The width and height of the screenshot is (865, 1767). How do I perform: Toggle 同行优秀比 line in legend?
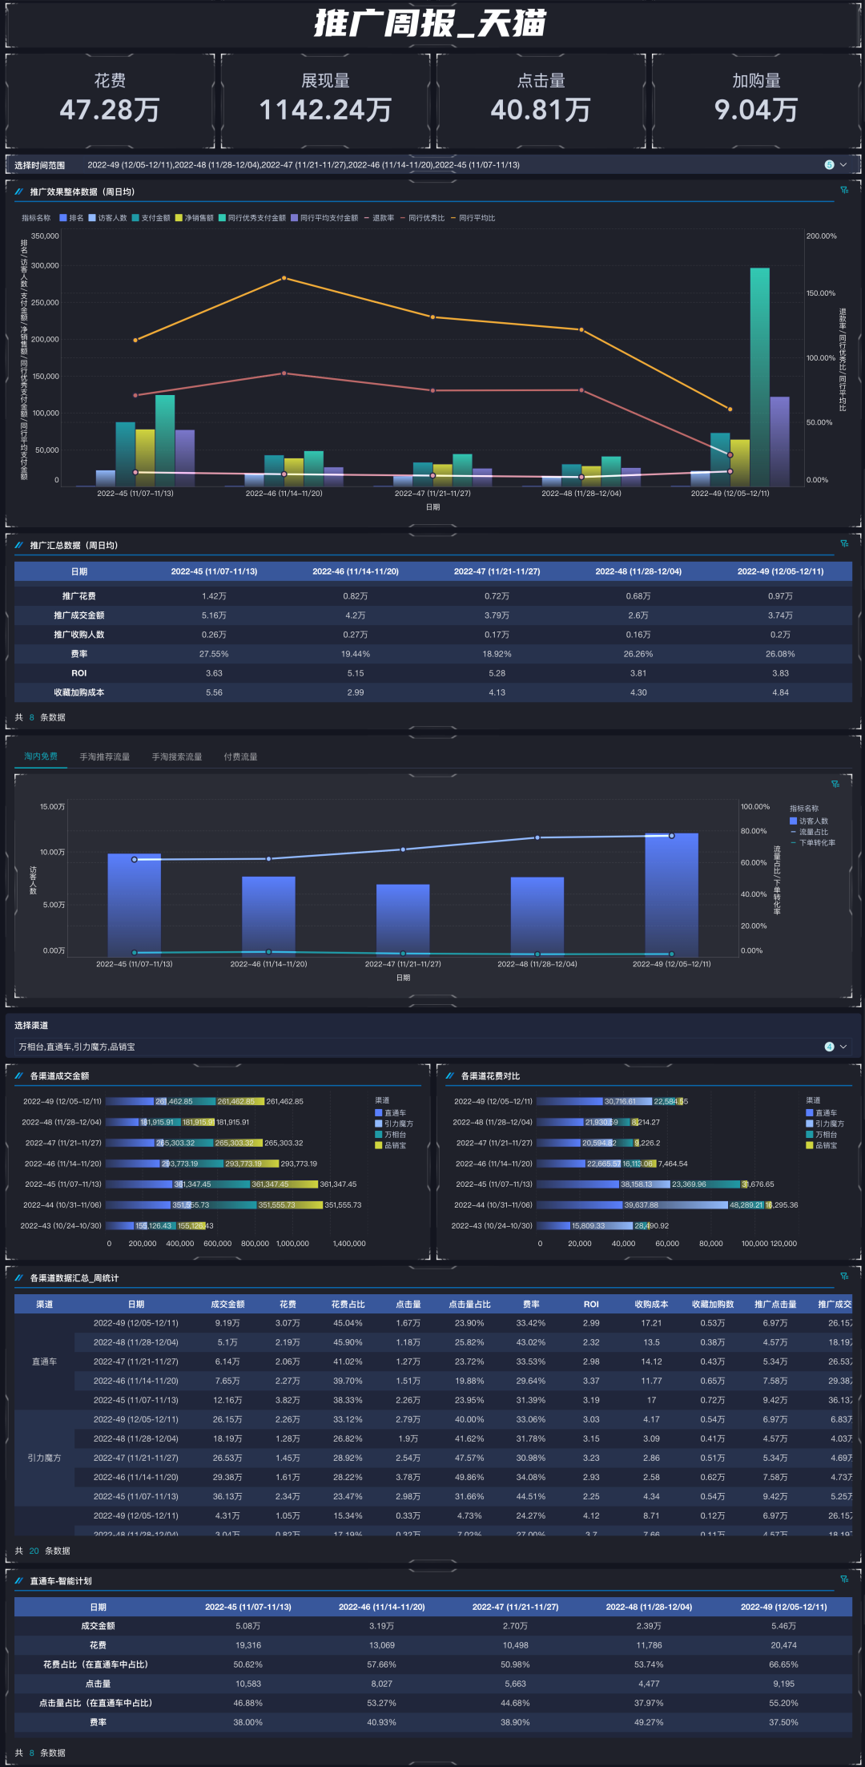[x=422, y=218]
